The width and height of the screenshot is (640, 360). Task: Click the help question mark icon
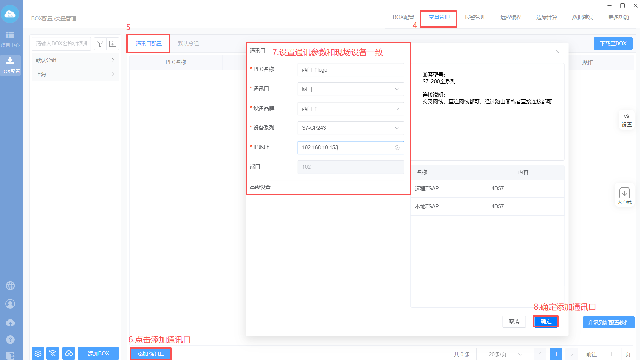coord(10,339)
